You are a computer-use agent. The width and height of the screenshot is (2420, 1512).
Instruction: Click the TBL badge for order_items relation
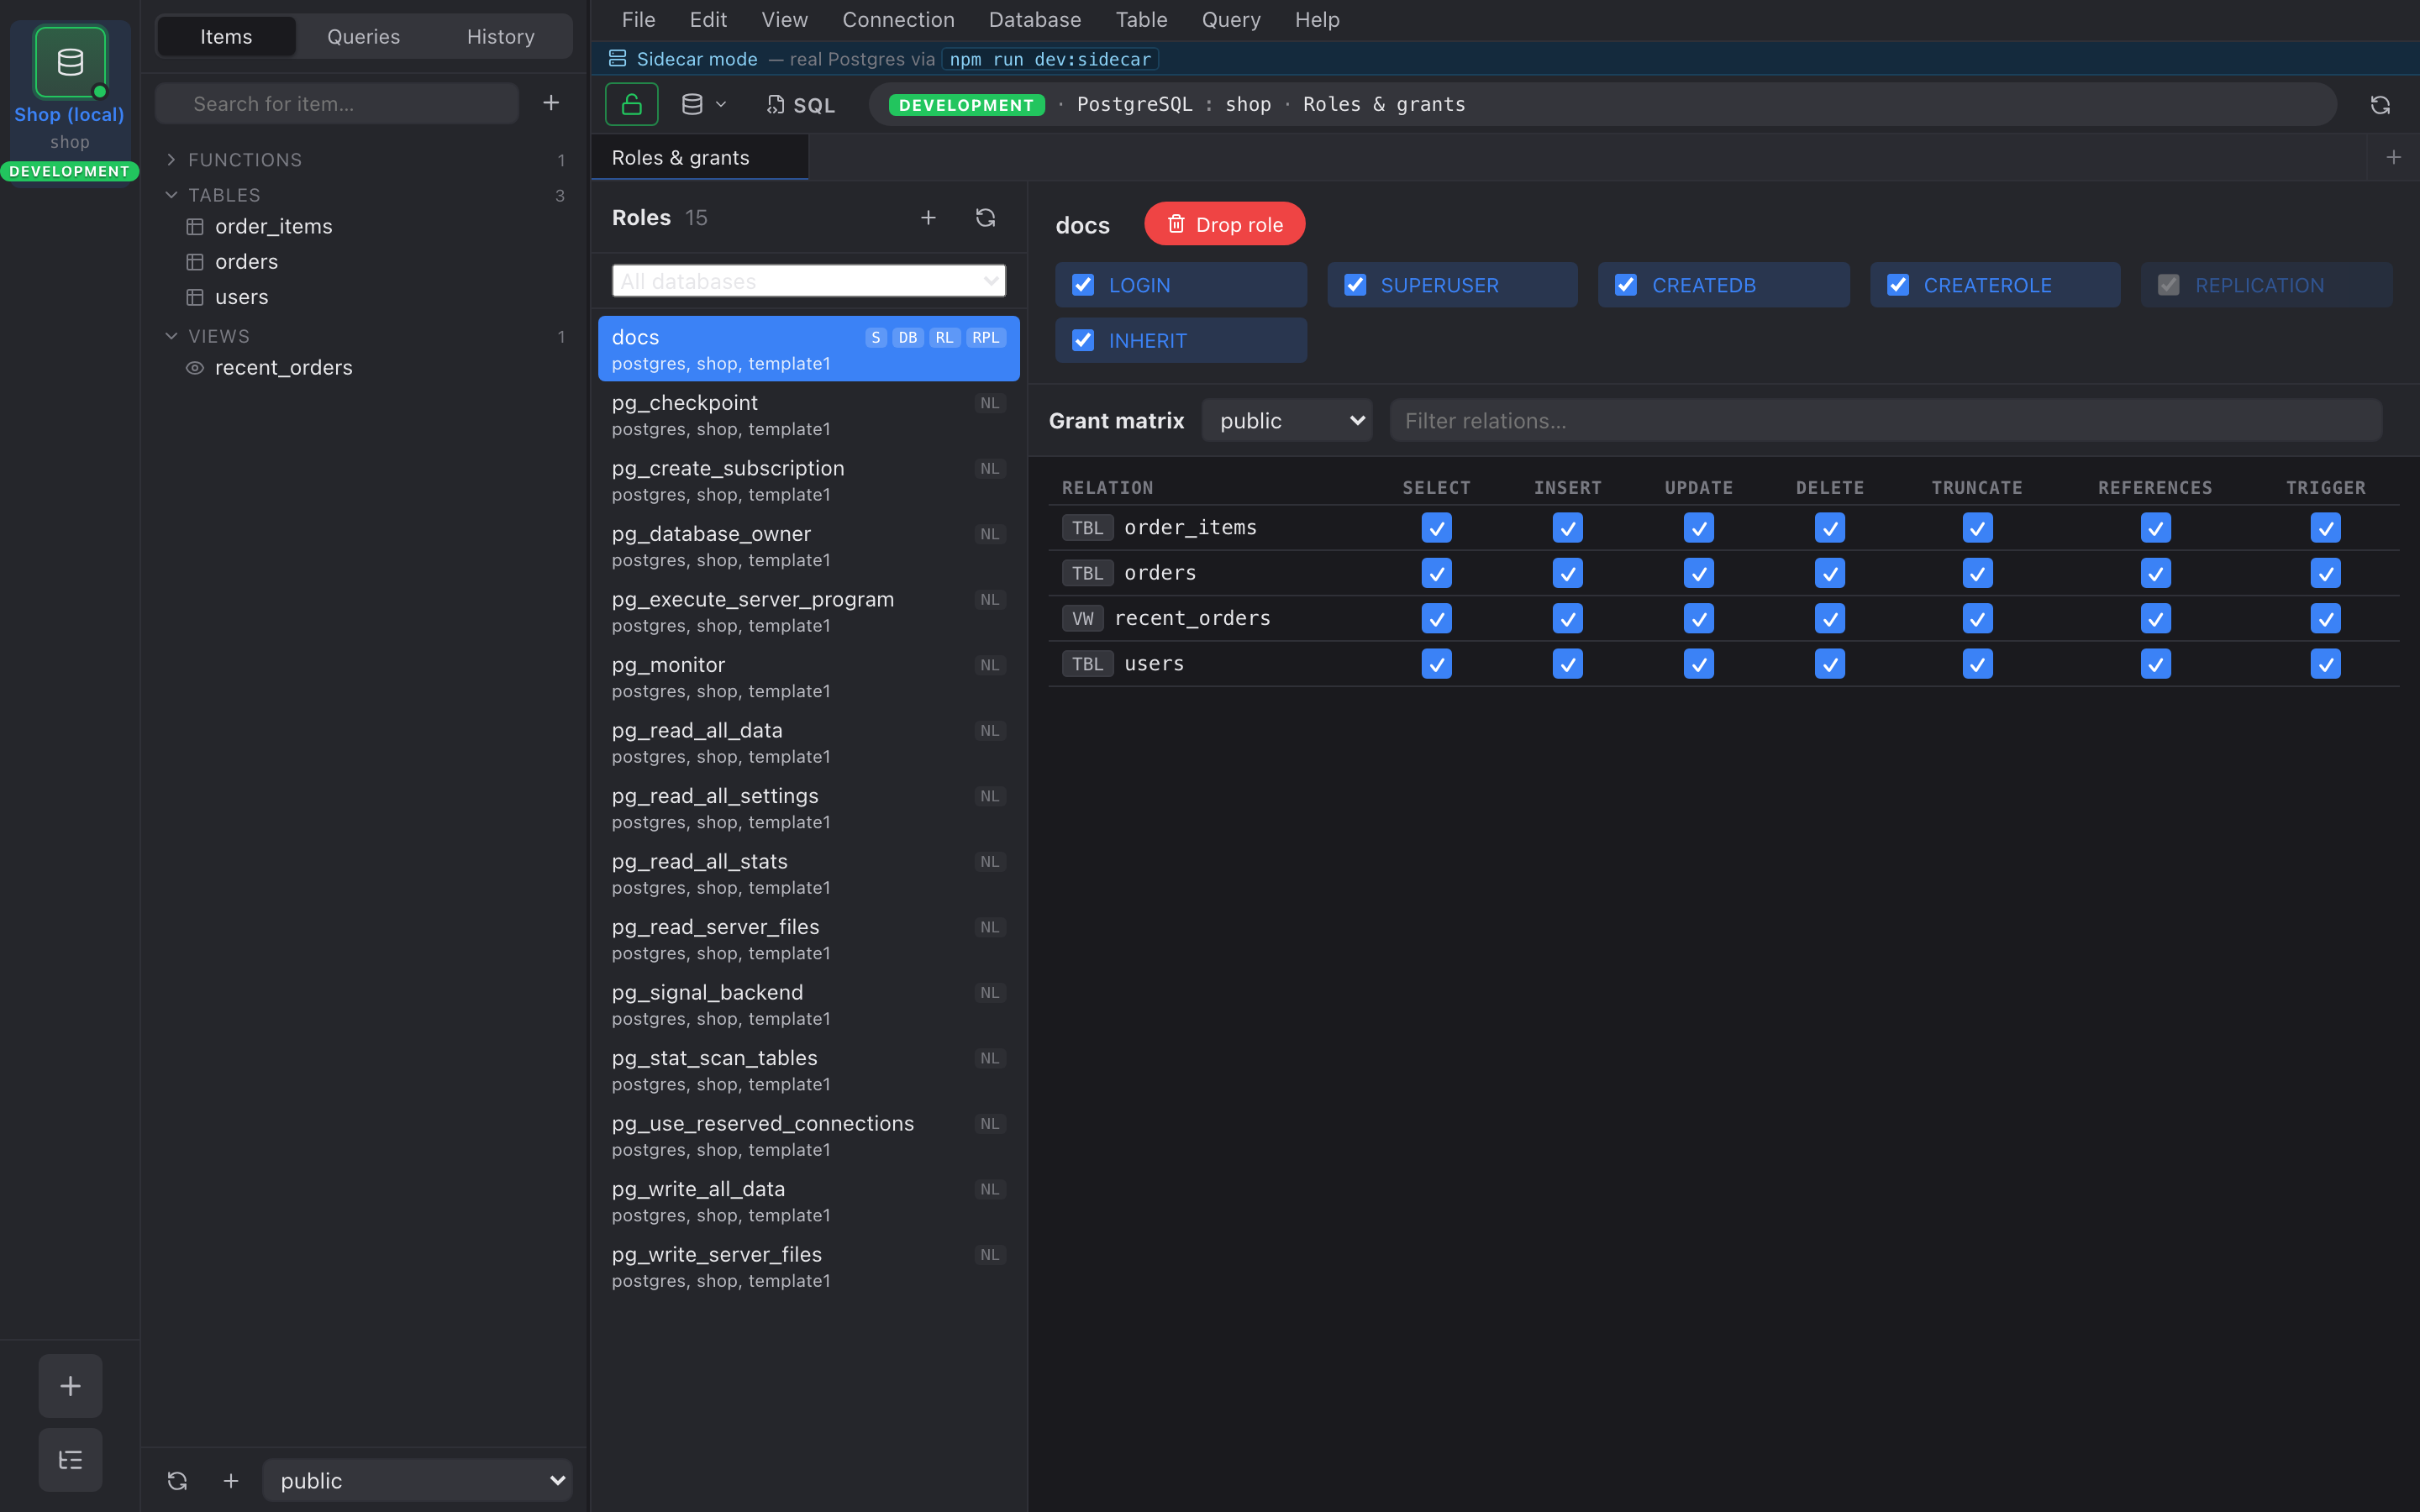pos(1087,528)
